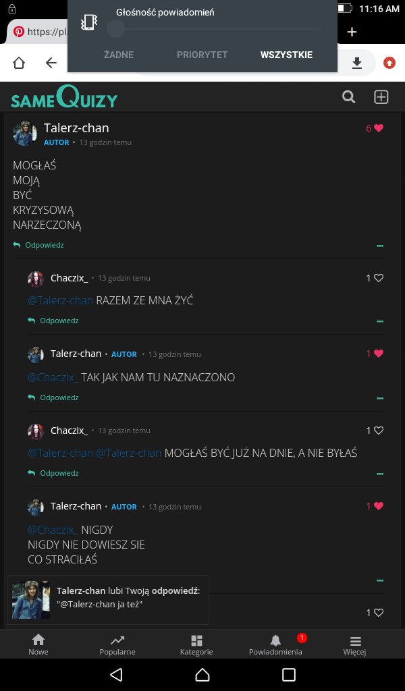Expand the Więcej menu

click(x=355, y=645)
